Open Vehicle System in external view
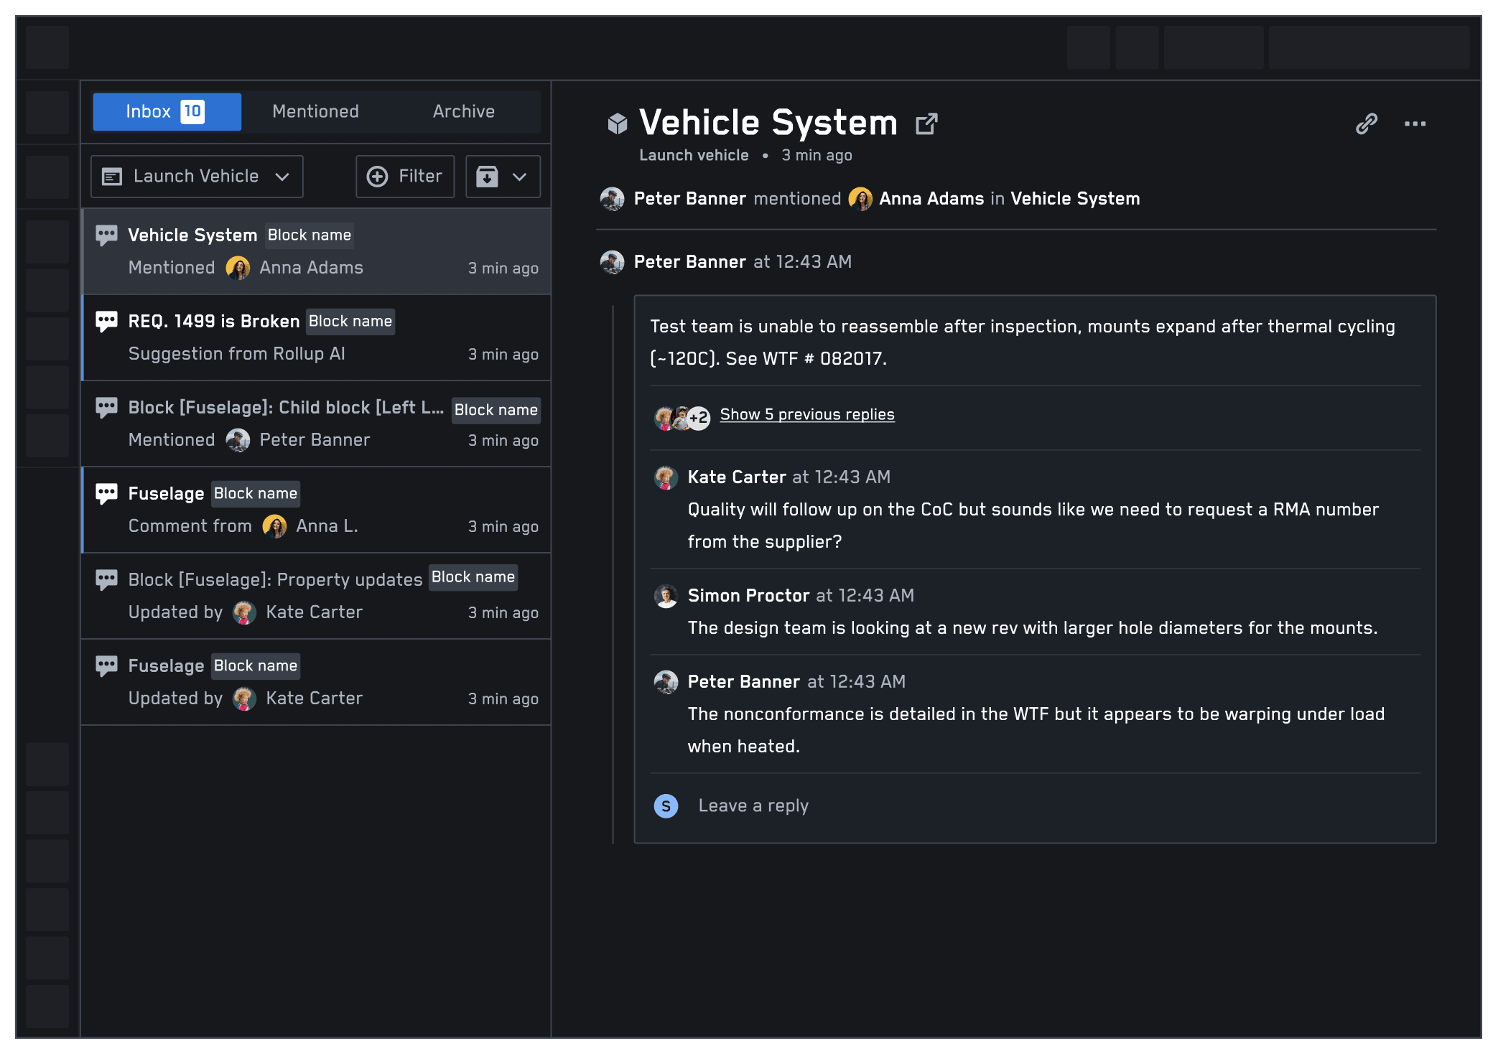The image size is (1493, 1051). point(926,123)
